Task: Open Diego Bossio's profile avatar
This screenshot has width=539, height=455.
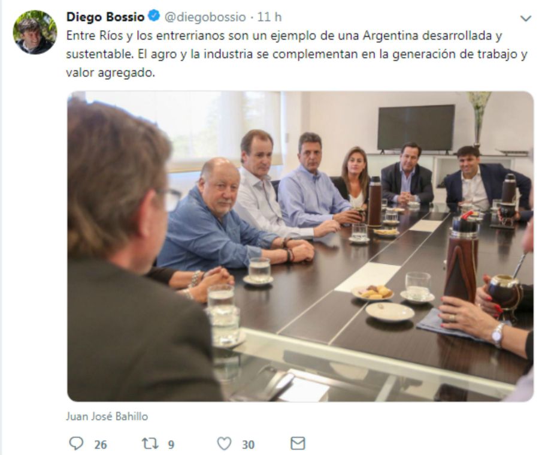Action: (x=35, y=32)
